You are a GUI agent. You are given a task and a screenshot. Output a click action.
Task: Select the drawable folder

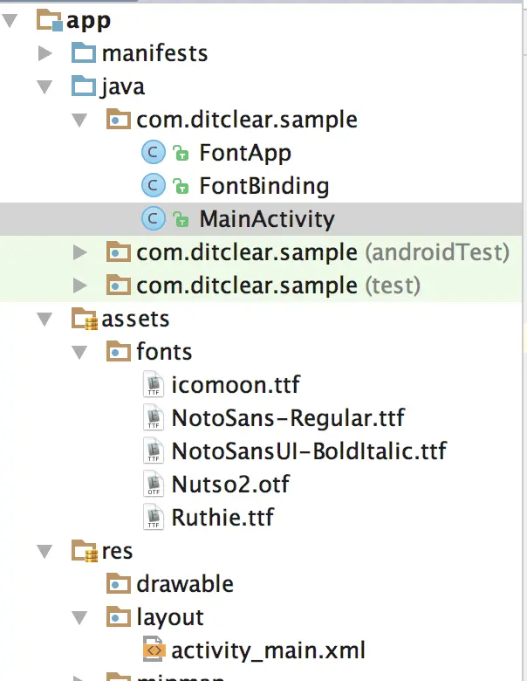[185, 584]
